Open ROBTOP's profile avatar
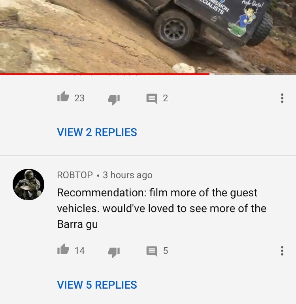 pyautogui.click(x=28, y=185)
